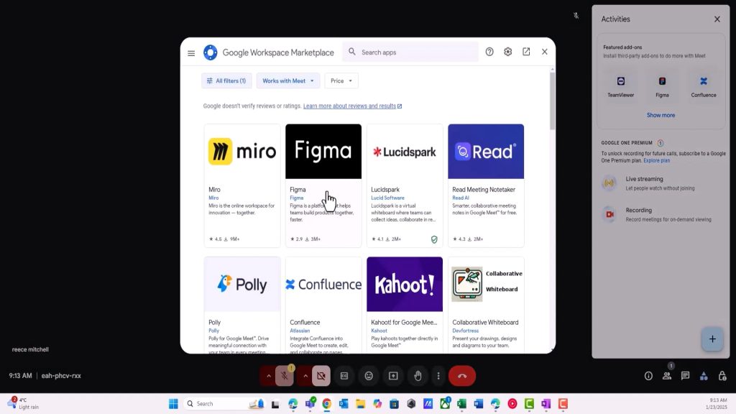This screenshot has height=414, width=736.
Task: Open Marketplace in a new window
Action: [x=526, y=52]
